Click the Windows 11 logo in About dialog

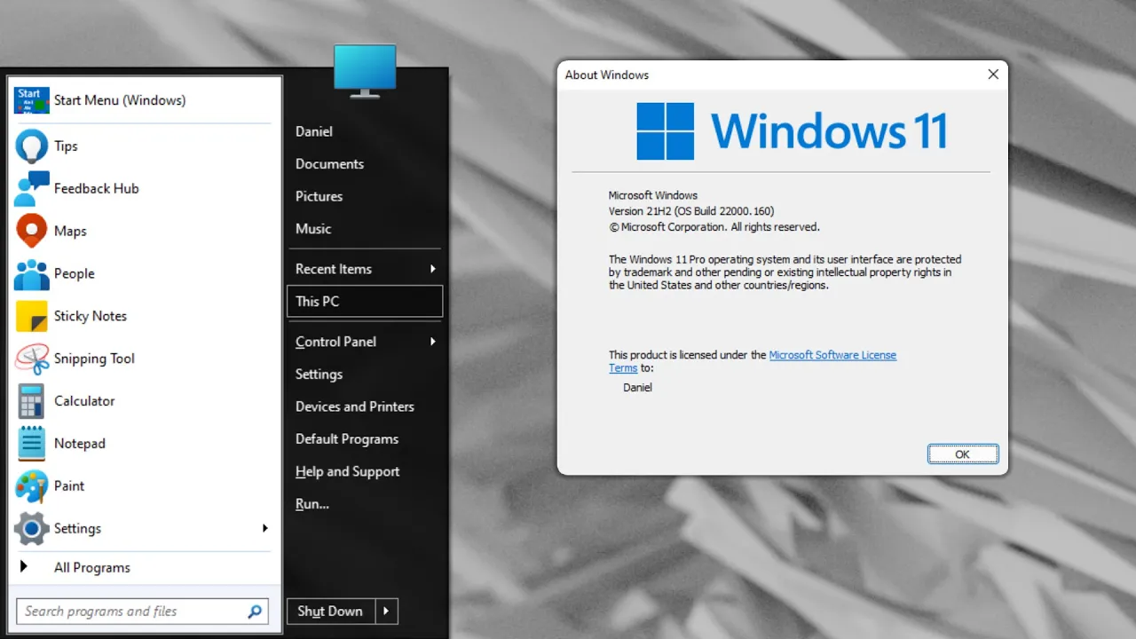[792, 130]
